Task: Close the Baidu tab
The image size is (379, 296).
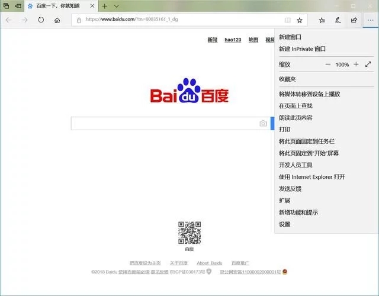Action: [92, 6]
